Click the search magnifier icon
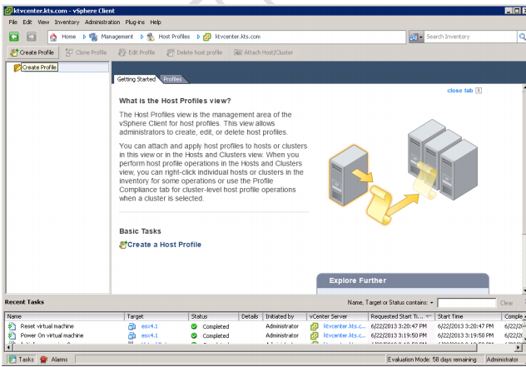Screen dimensions: 526x367 [522, 37]
